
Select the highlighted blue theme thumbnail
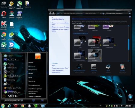tap(95, 55)
